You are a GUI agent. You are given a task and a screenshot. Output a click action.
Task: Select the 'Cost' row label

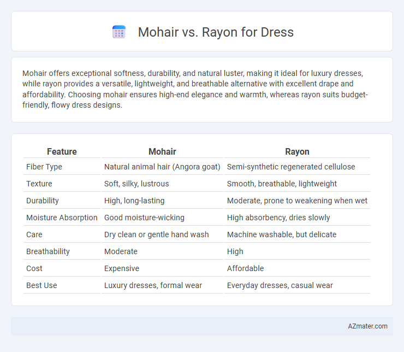[34, 268]
